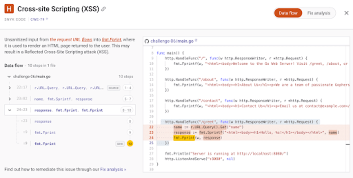Click '10 steps in 1 file' text

coord(42,66)
